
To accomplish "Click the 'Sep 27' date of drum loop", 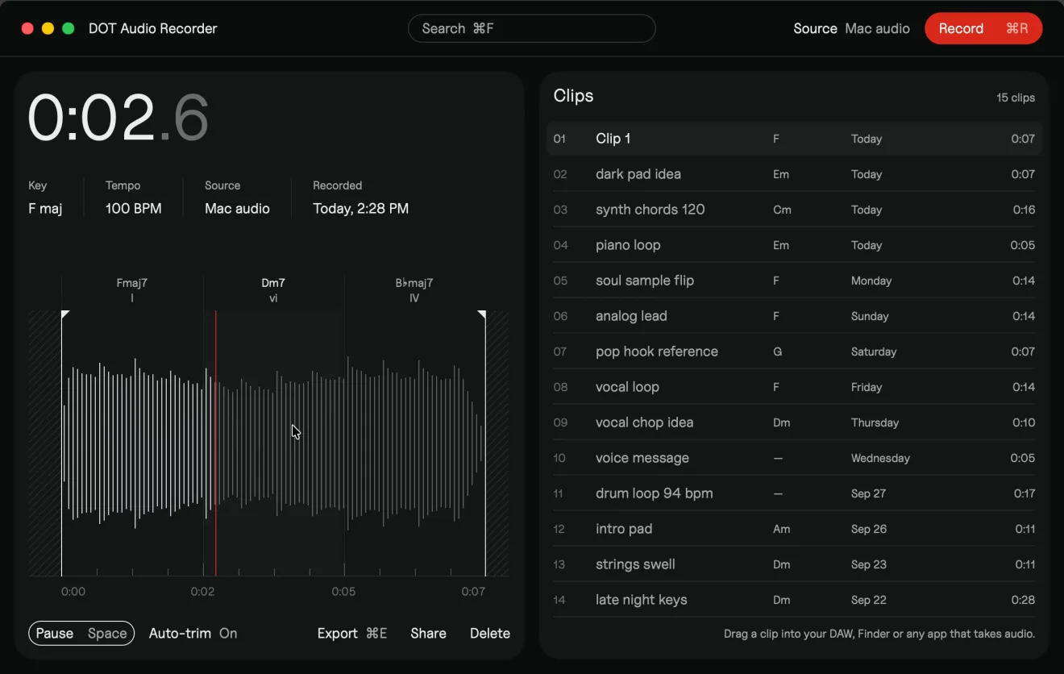I will pos(869,493).
